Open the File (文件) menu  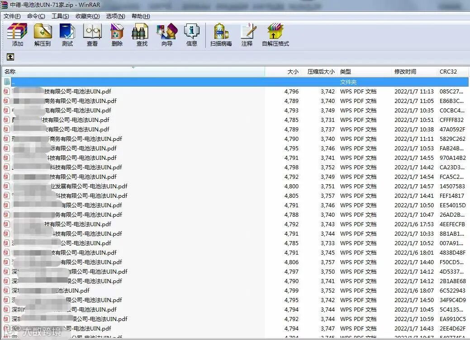click(x=12, y=16)
